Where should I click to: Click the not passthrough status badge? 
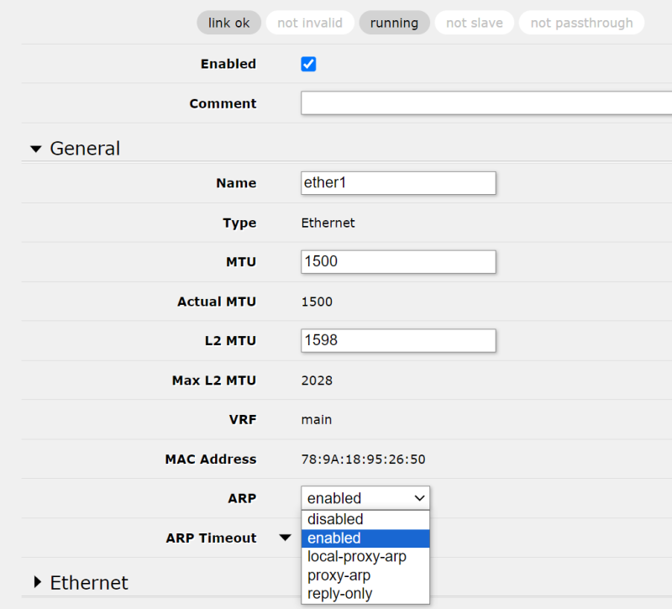(x=581, y=23)
